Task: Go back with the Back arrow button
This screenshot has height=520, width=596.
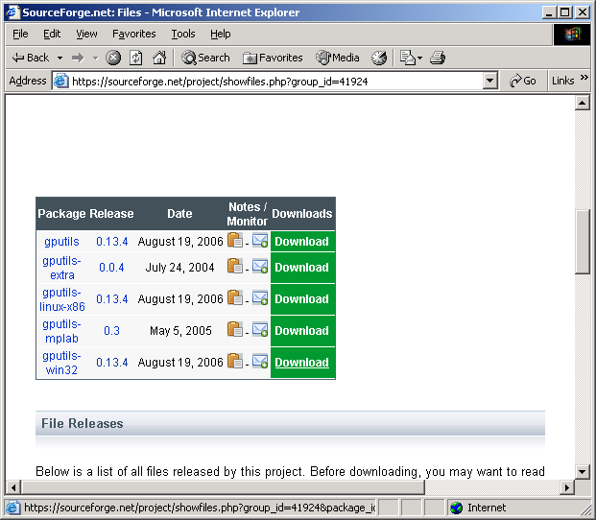Action: click(x=31, y=58)
